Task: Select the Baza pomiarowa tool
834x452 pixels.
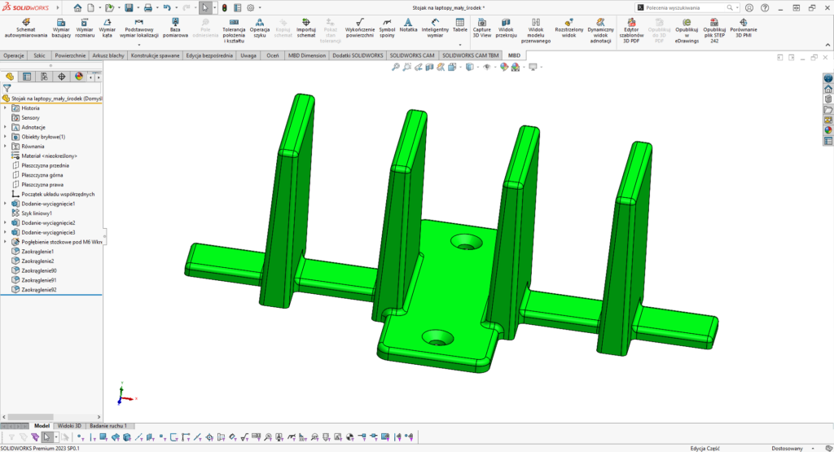Action: pos(174,28)
